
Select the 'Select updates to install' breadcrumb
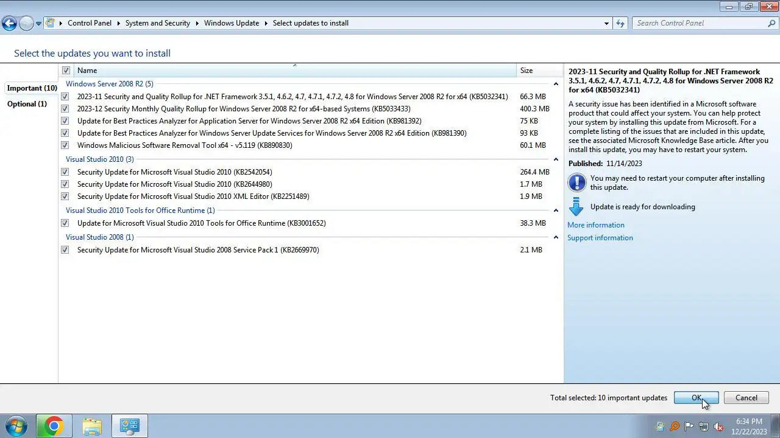tap(311, 23)
